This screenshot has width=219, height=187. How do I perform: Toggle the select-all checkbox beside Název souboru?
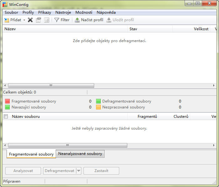[x=6, y=117]
